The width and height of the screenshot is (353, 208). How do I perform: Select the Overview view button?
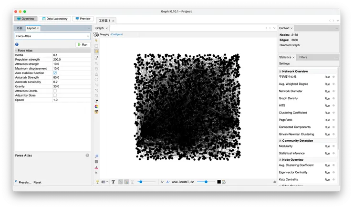point(26,19)
